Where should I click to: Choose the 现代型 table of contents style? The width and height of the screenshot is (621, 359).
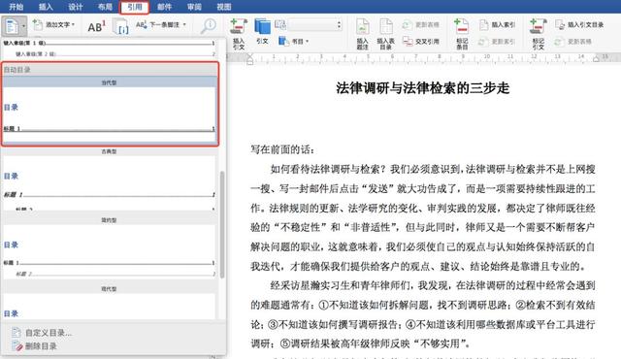click(110, 303)
